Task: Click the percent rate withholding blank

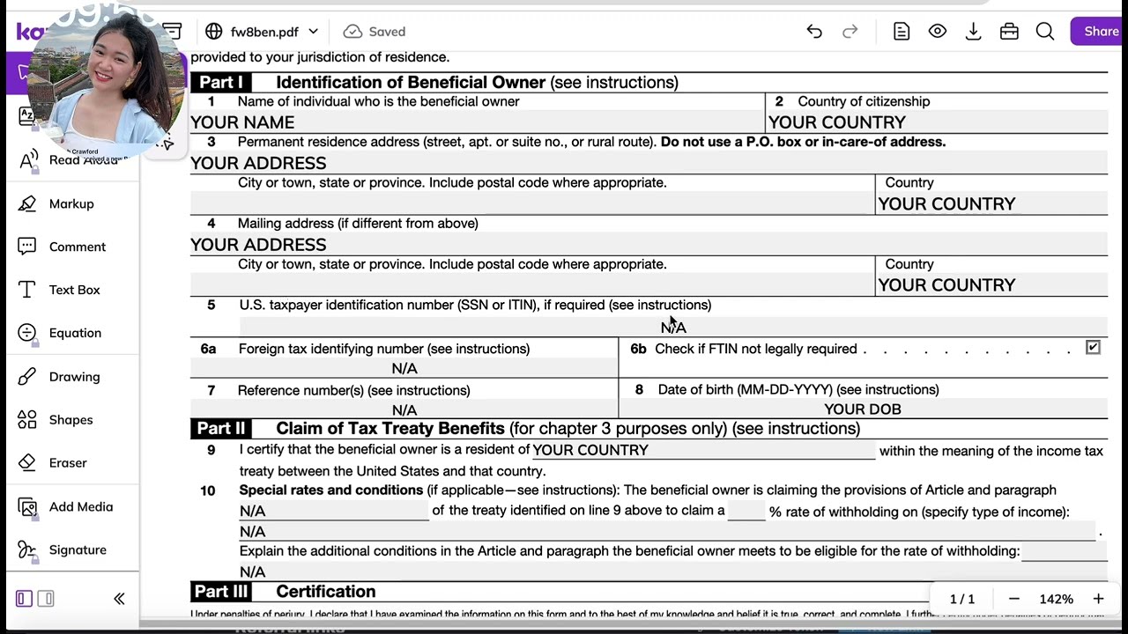Action: pyautogui.click(x=746, y=511)
